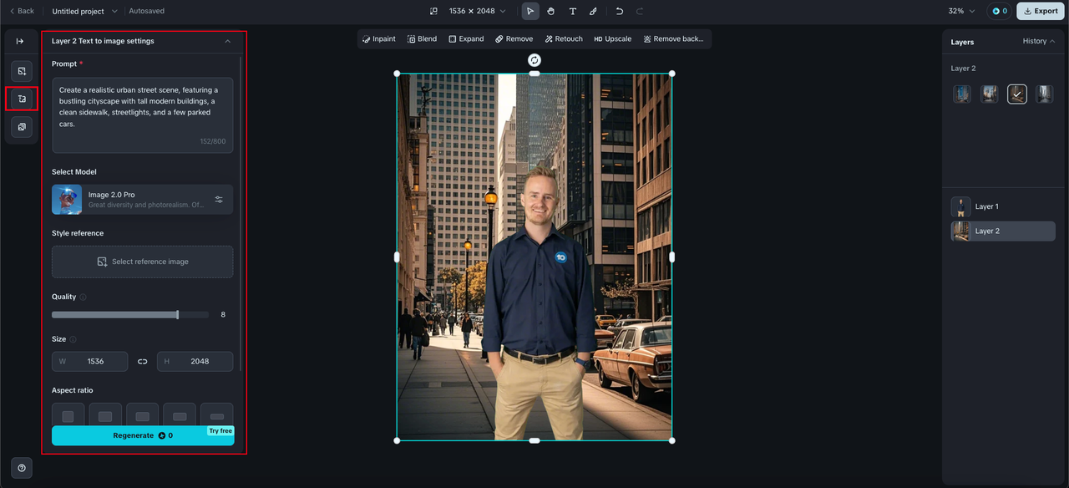
Task: Open model settings sliders icon for Image 2.0 Pro
Action: [219, 200]
